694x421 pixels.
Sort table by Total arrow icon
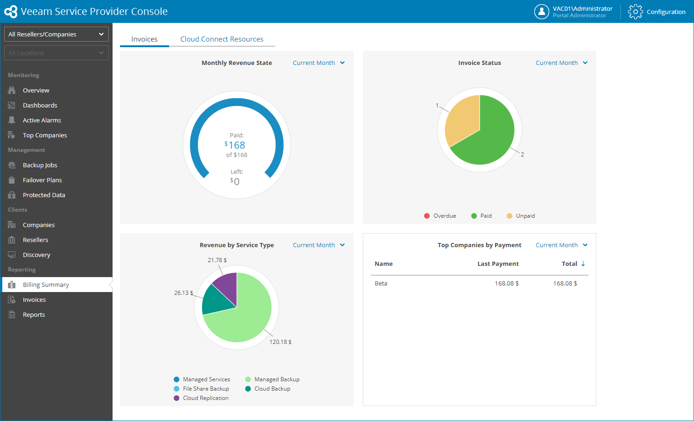tap(583, 264)
